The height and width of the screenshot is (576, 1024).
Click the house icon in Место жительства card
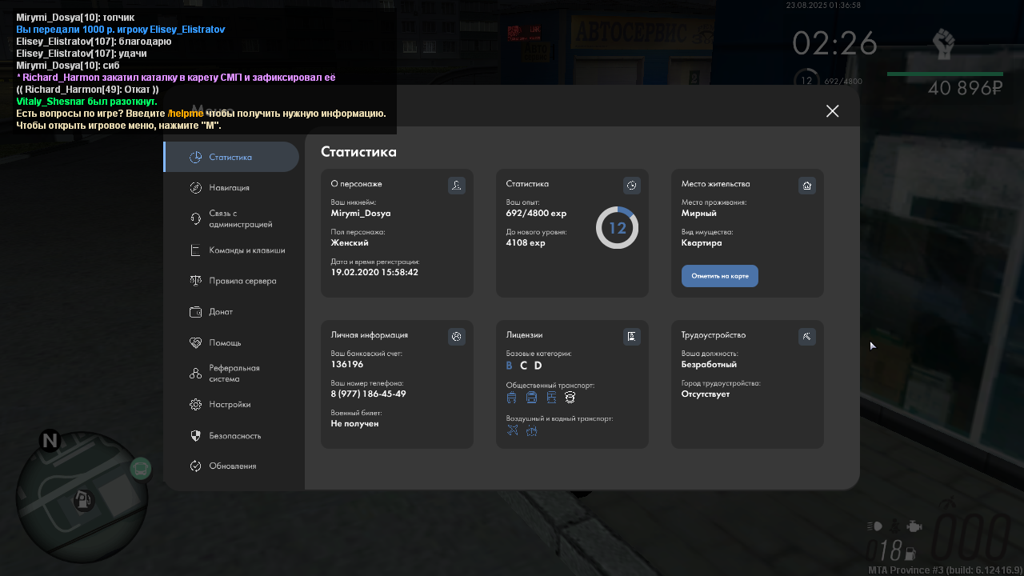coord(806,186)
